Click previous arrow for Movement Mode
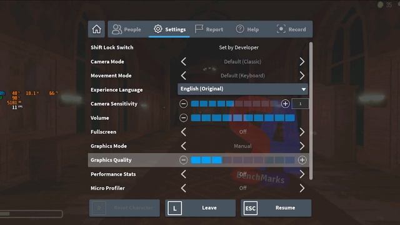This screenshot has width=400, height=225. (183, 76)
